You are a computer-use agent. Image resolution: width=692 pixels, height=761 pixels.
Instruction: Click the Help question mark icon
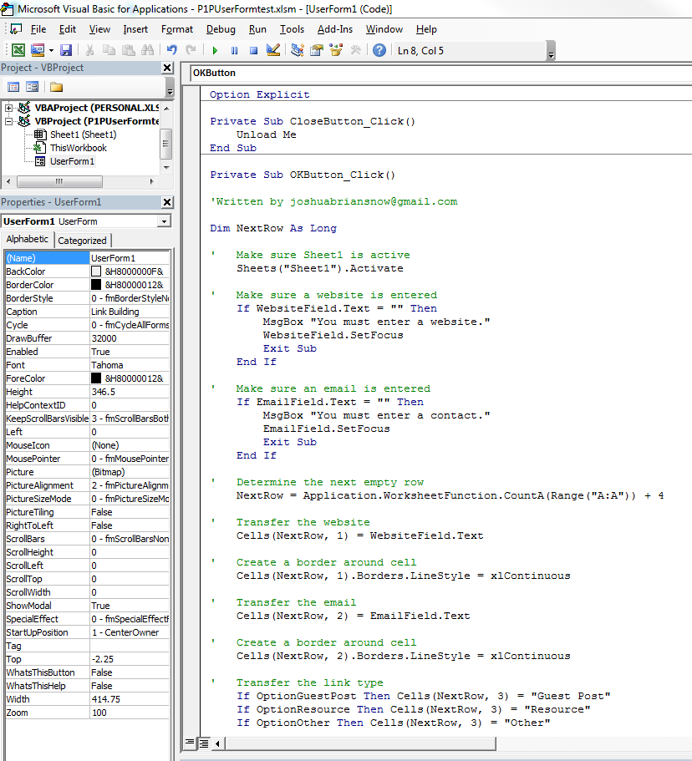point(379,50)
